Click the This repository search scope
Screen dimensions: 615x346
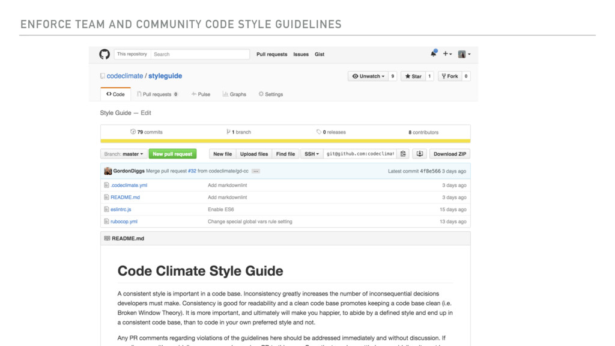[132, 54]
